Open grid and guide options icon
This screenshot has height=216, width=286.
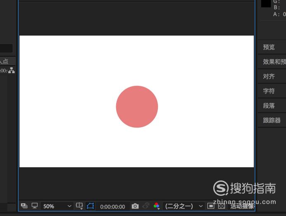point(79,206)
